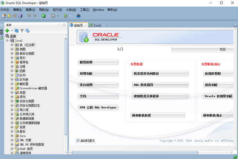This screenshot has width=238, height=159.
Task: Click the binoculars Find DB Object icon
Action: tap(79, 16)
